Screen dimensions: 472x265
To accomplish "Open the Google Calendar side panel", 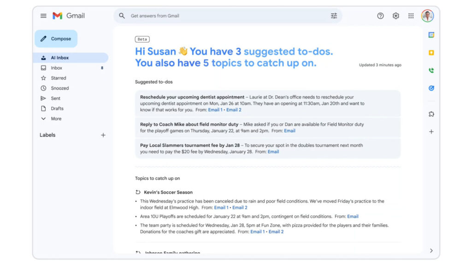I will pos(431,35).
